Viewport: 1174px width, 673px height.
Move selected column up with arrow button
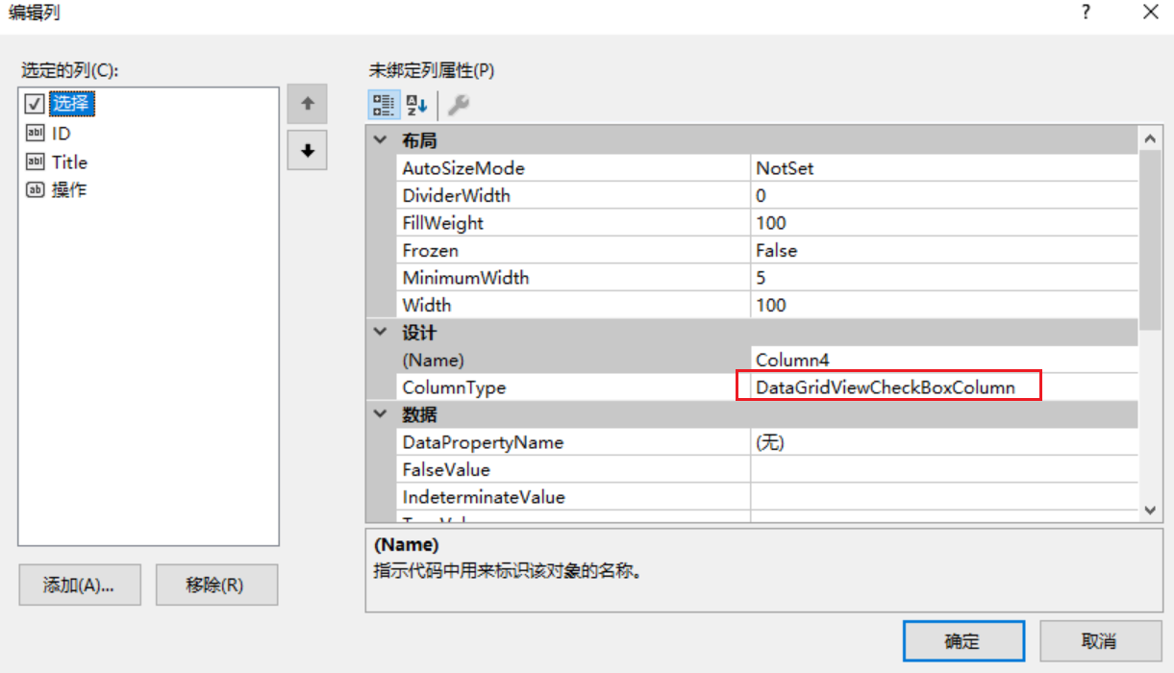[307, 103]
